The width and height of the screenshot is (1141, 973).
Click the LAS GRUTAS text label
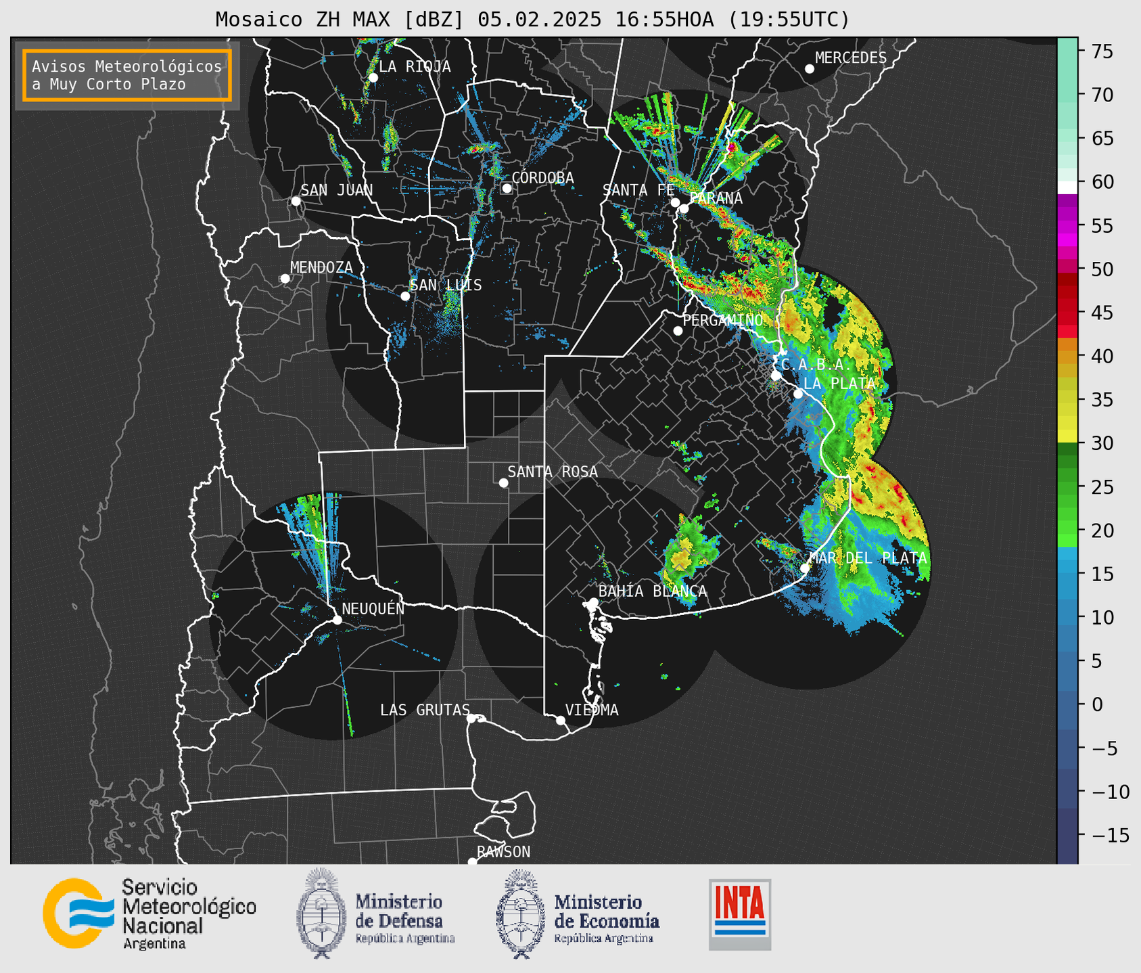pos(425,710)
